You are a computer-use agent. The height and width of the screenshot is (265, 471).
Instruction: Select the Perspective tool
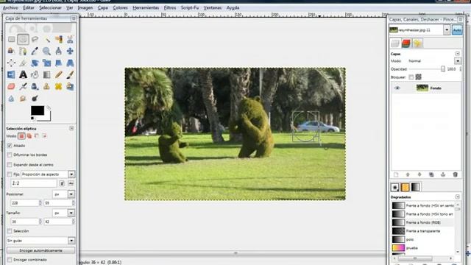[70, 63]
